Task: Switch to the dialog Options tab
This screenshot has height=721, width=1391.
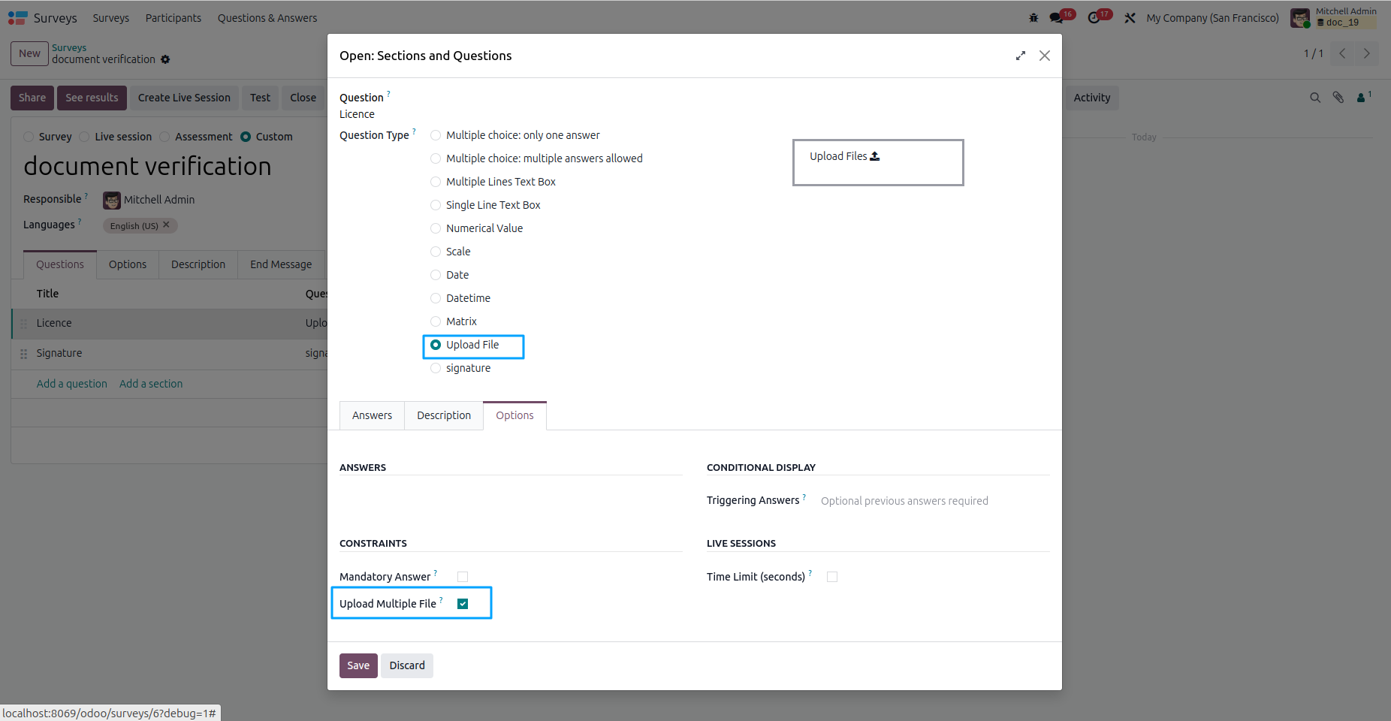Action: tap(514, 415)
